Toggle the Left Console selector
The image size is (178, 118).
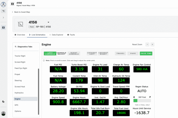50,54
